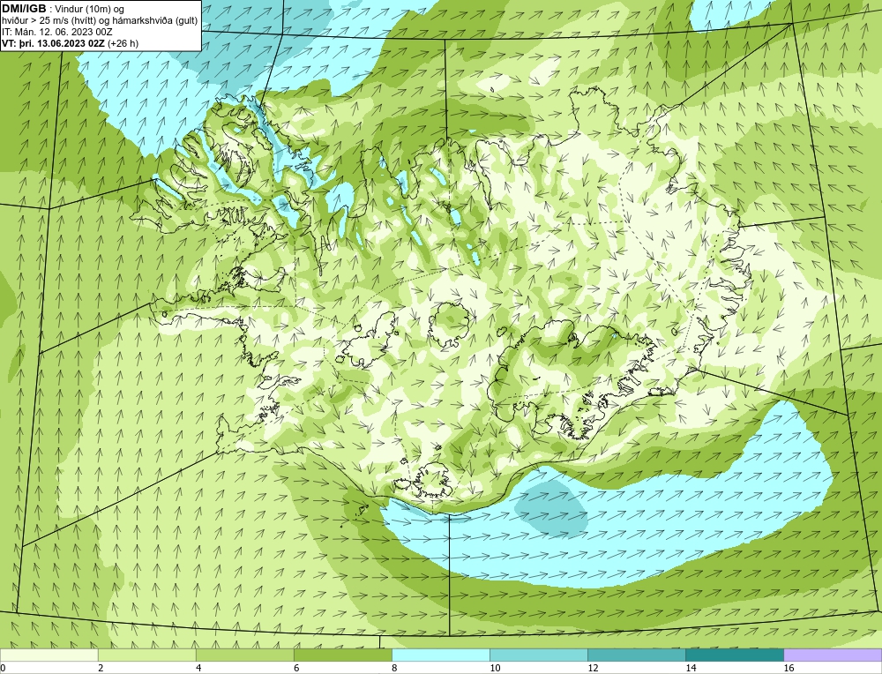Image resolution: width=882 pixels, height=674 pixels.
Task: Click the legend label '10'
Action: pos(495,668)
